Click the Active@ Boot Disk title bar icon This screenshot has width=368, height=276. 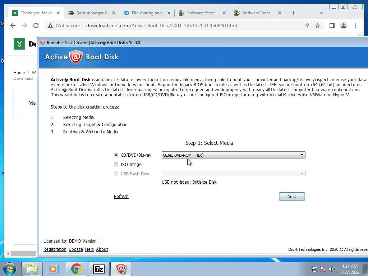click(x=42, y=42)
